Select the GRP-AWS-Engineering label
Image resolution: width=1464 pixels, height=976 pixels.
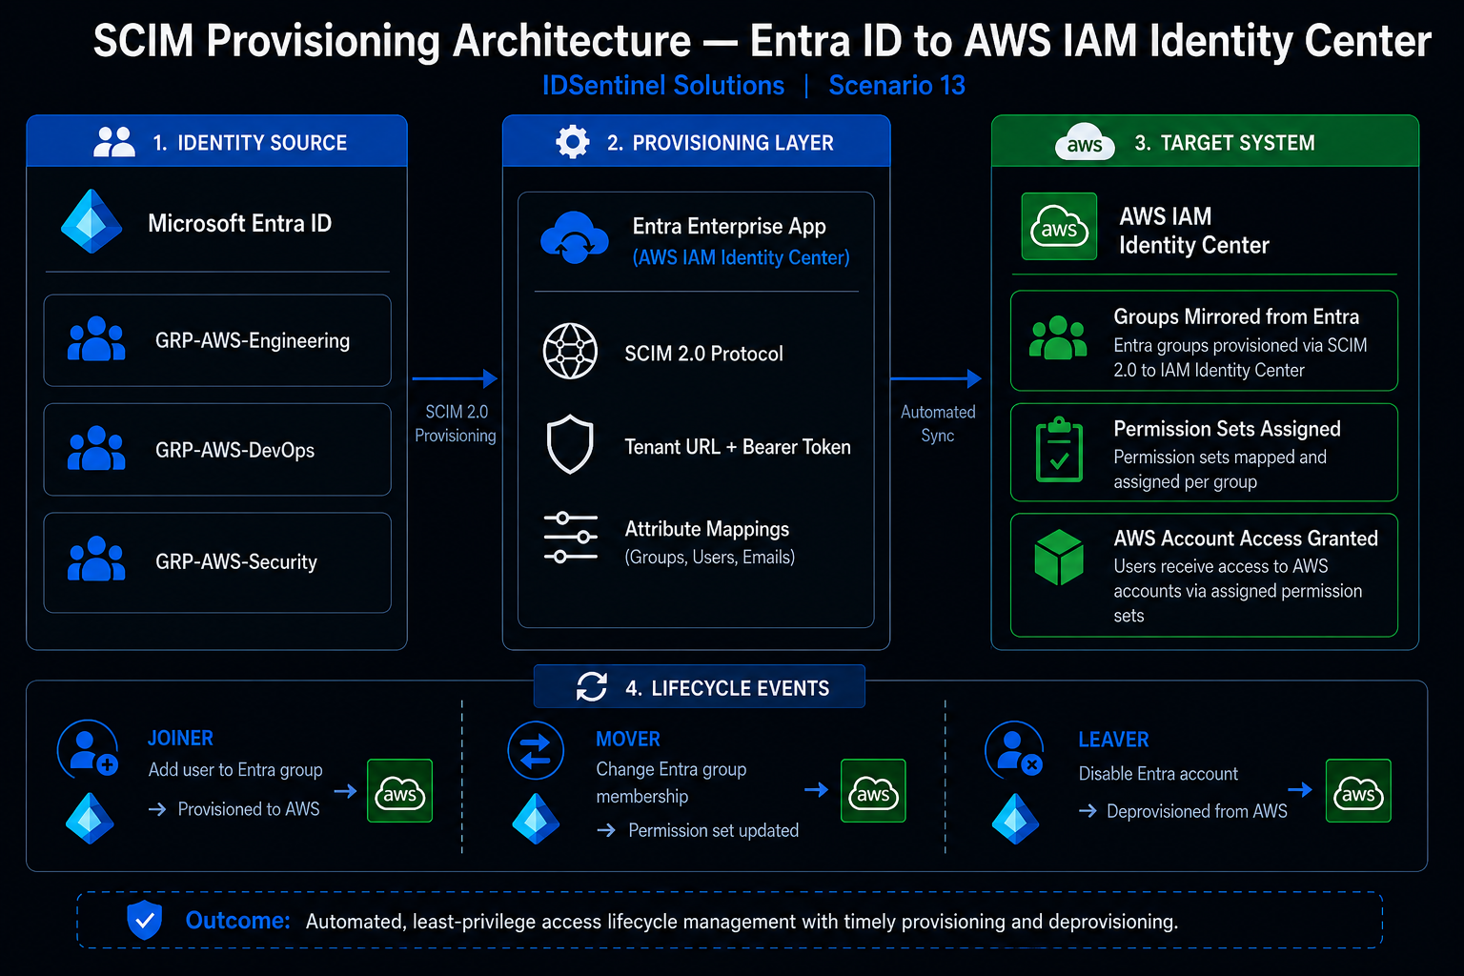[x=253, y=341]
